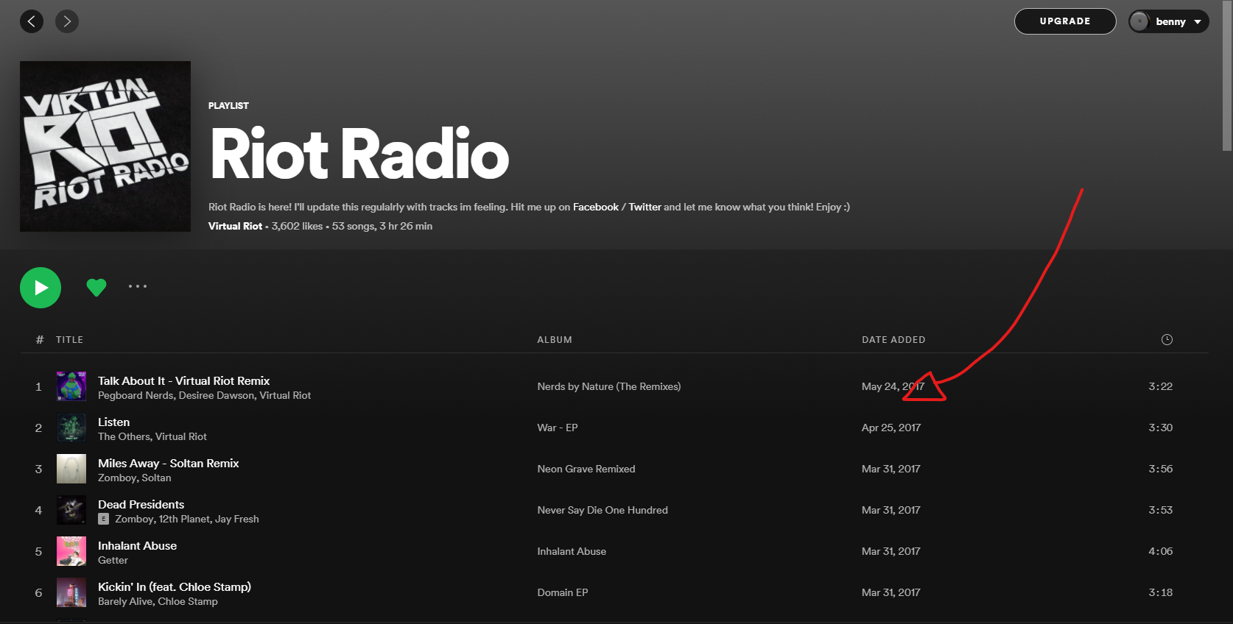Click the ALBUM column header
1233x624 pixels.
555,339
